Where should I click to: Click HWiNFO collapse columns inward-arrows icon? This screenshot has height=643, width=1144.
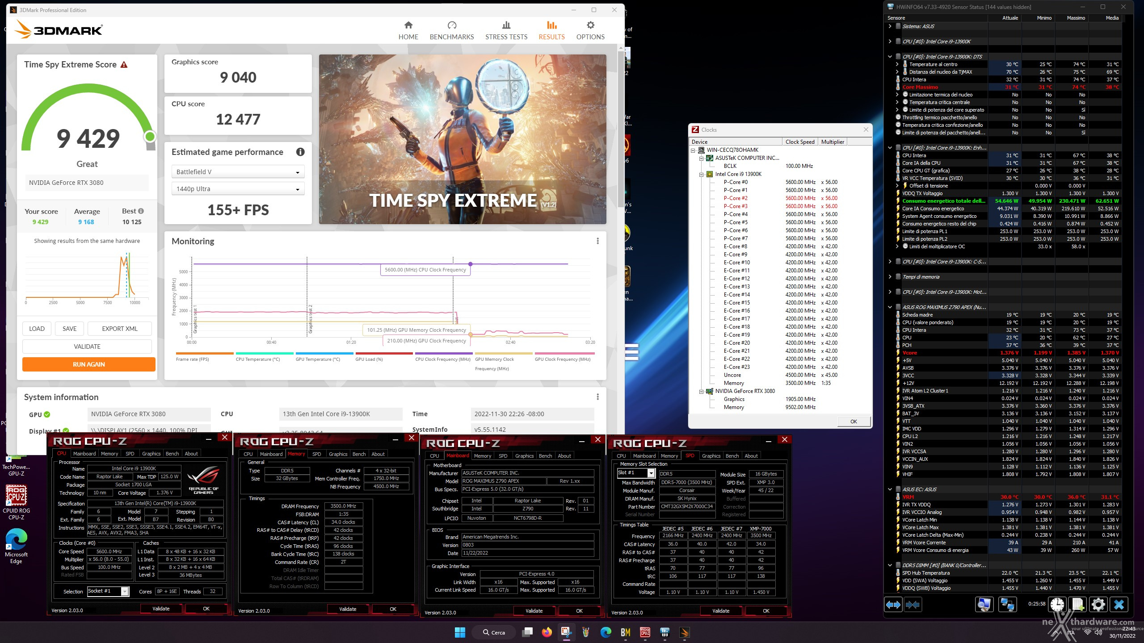[913, 605]
